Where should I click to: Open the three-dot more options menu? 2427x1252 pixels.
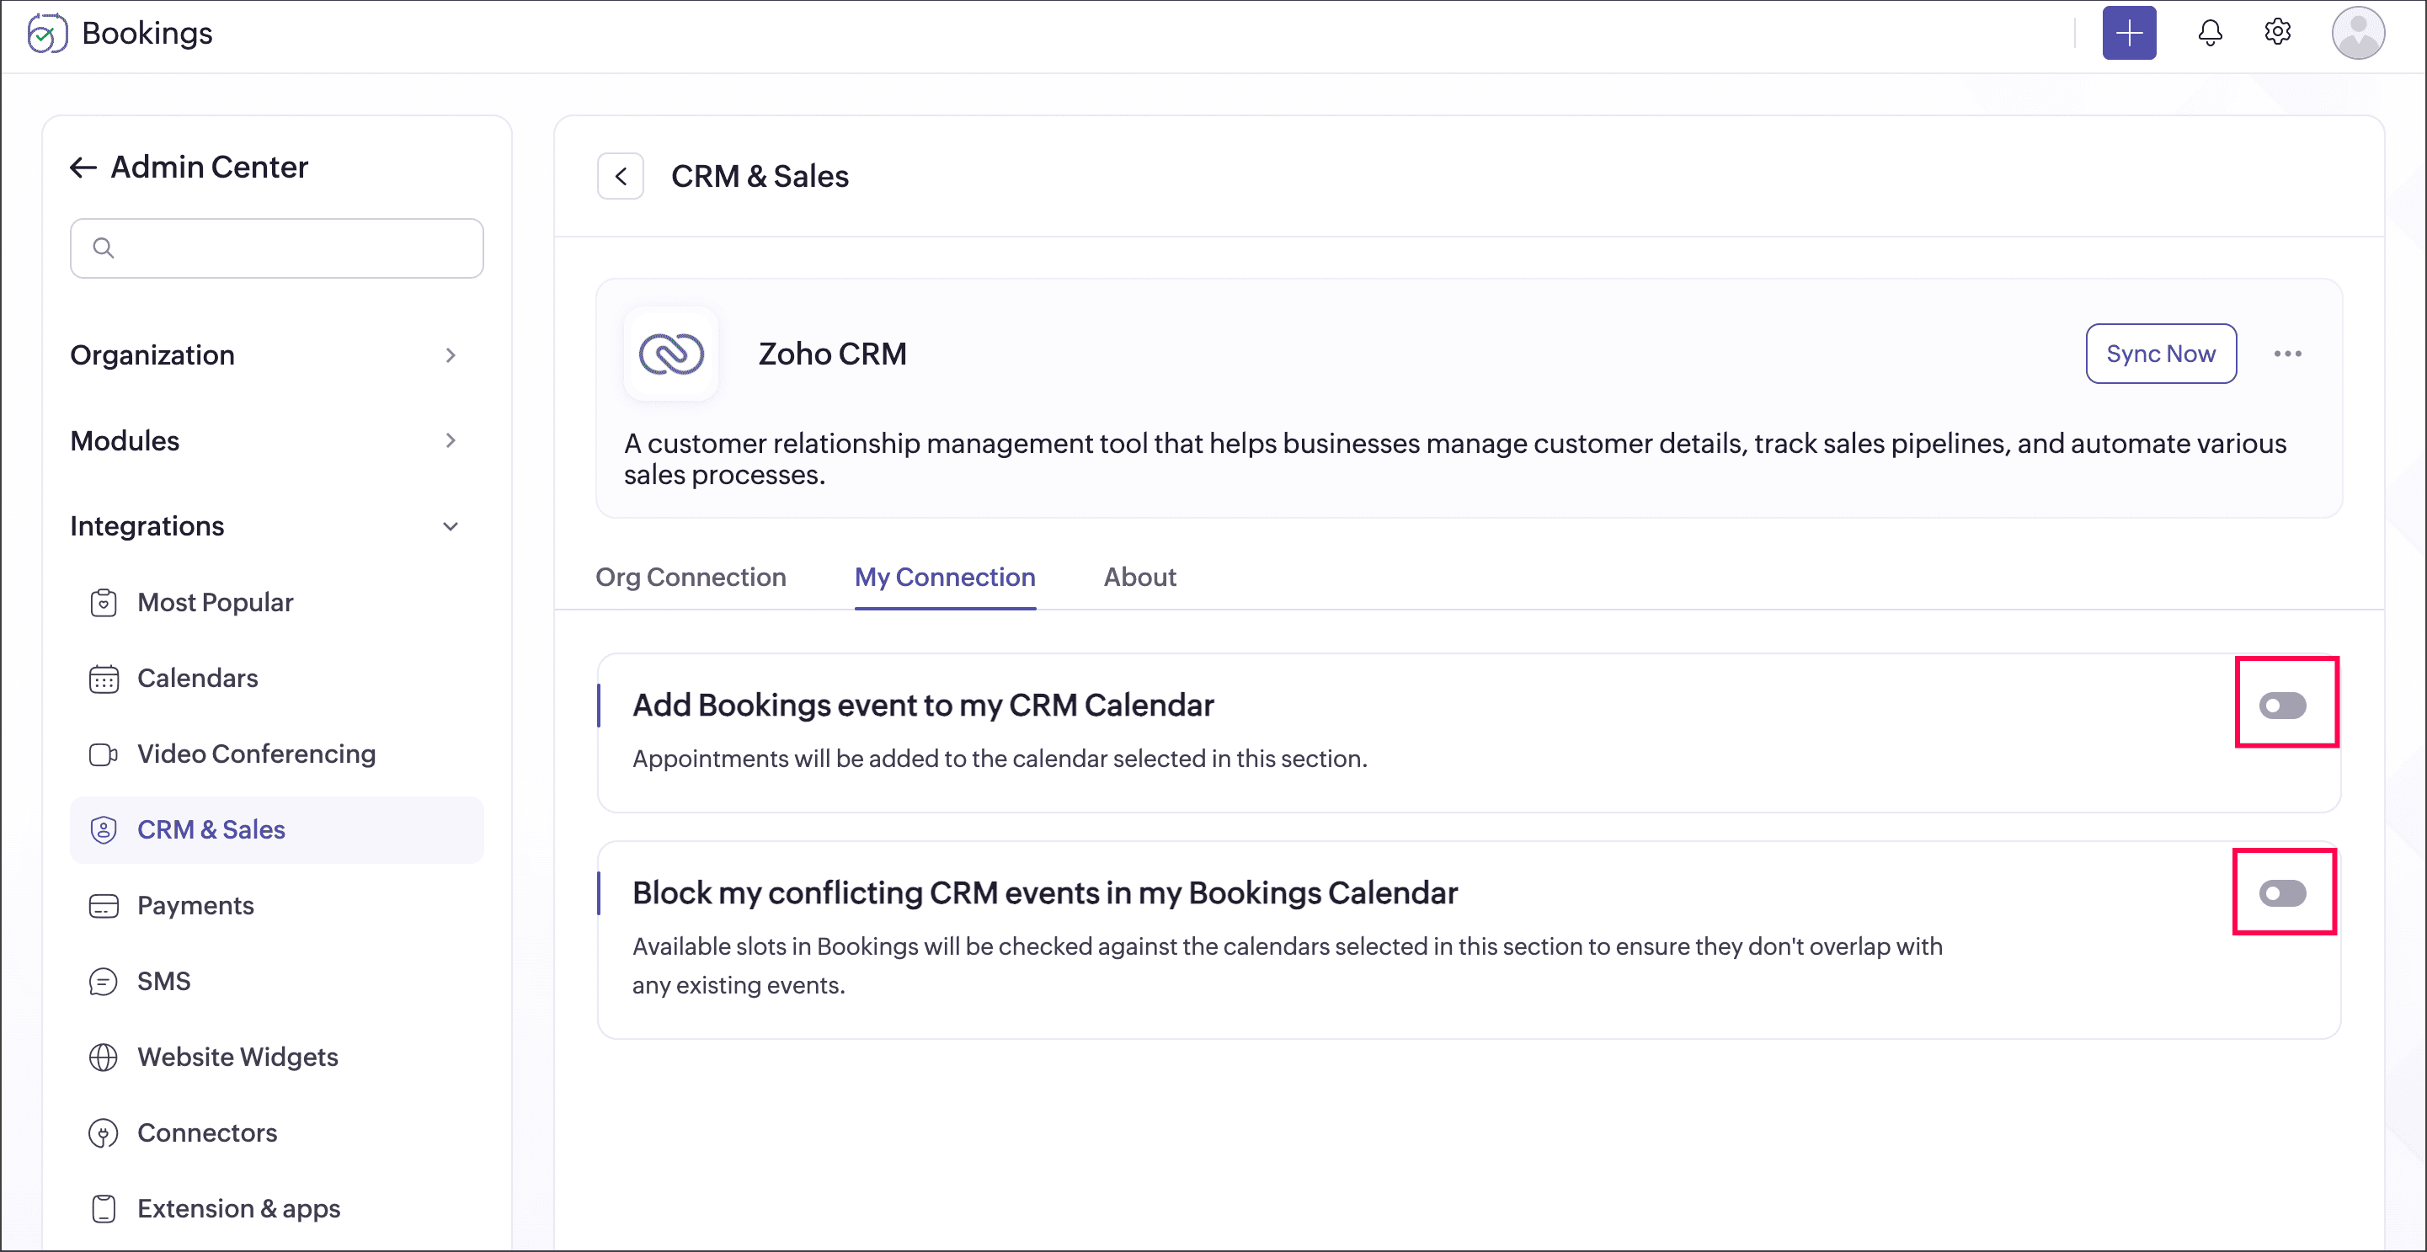pos(2286,354)
